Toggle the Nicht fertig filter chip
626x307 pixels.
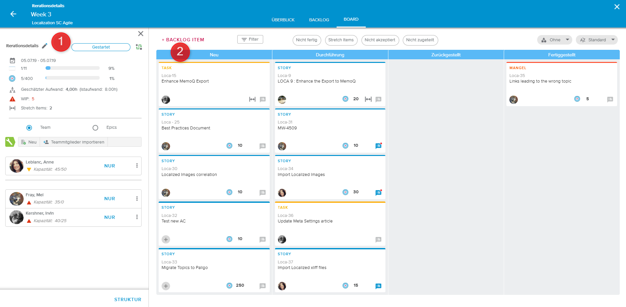tap(306, 40)
